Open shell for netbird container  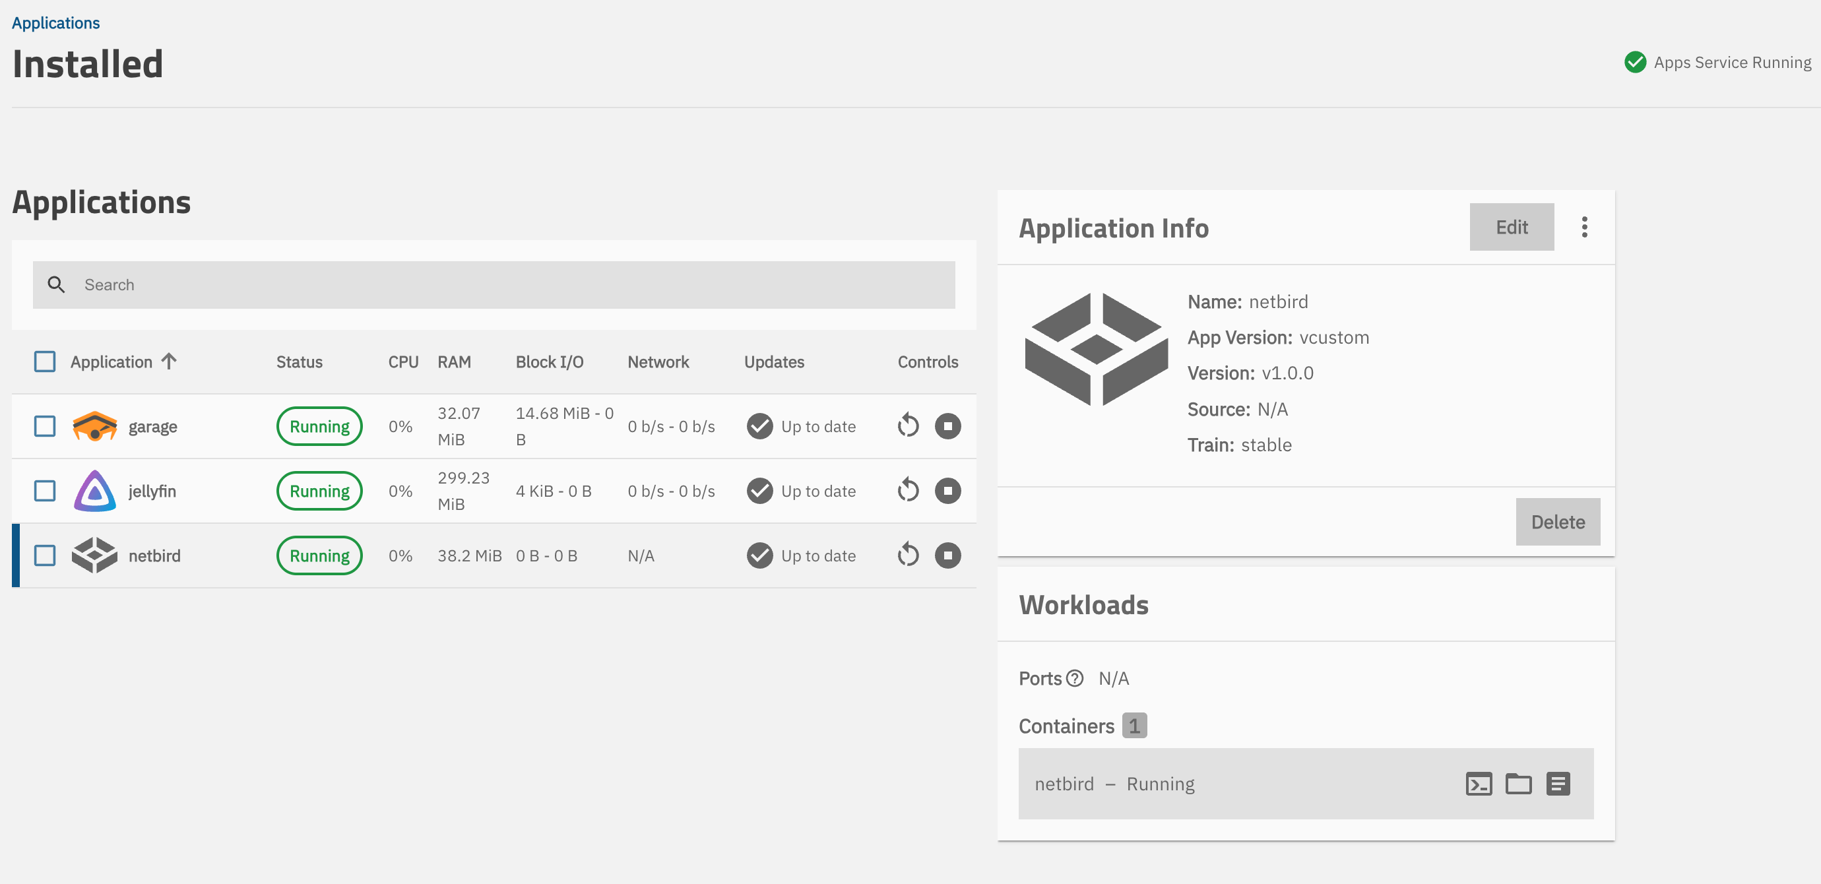[x=1478, y=784]
